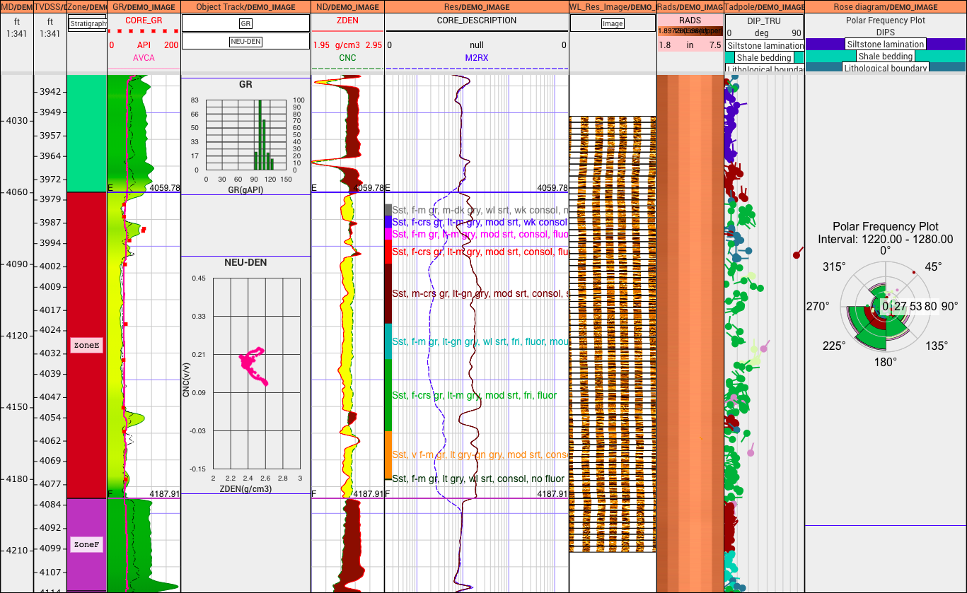Screen dimensions: 967x593
Task: Click marker value 4187.91 in Res track
Action: click(x=552, y=493)
